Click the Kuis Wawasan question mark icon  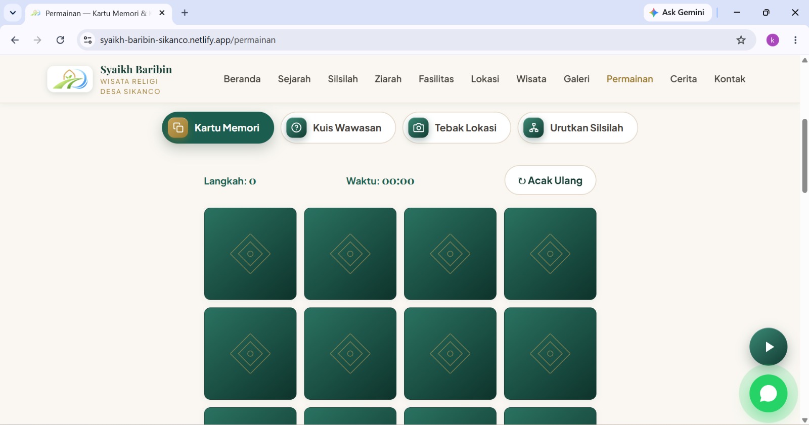pos(297,128)
